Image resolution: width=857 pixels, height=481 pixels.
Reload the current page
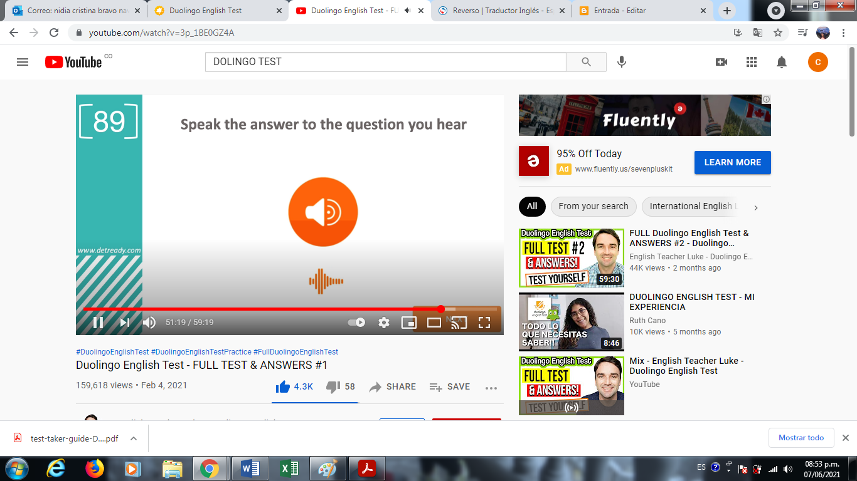click(x=54, y=33)
